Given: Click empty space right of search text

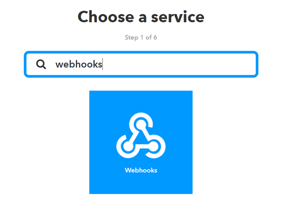Looking at the screenshot, I should click(x=179, y=64).
